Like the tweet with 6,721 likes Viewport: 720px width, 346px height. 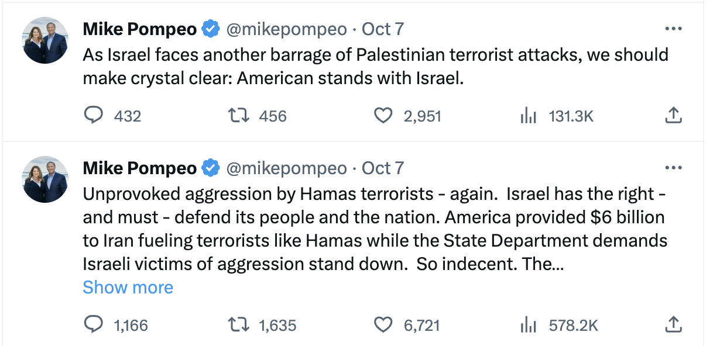pos(383,324)
